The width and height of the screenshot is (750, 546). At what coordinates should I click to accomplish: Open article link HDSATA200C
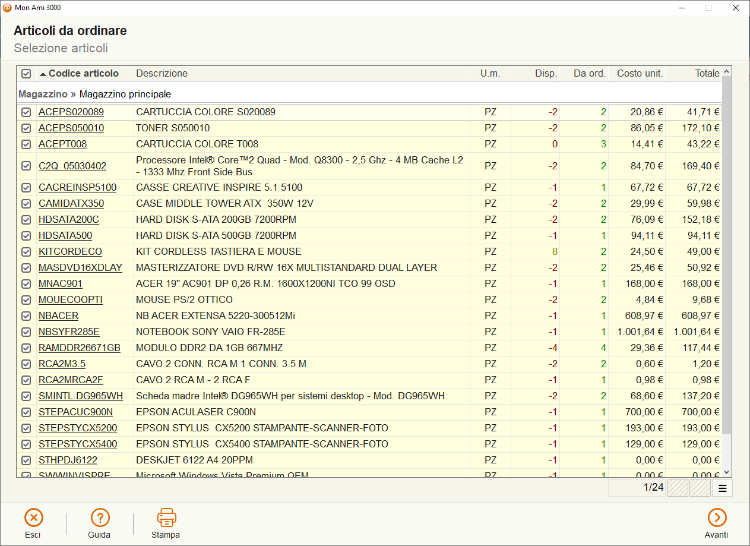pos(69,219)
